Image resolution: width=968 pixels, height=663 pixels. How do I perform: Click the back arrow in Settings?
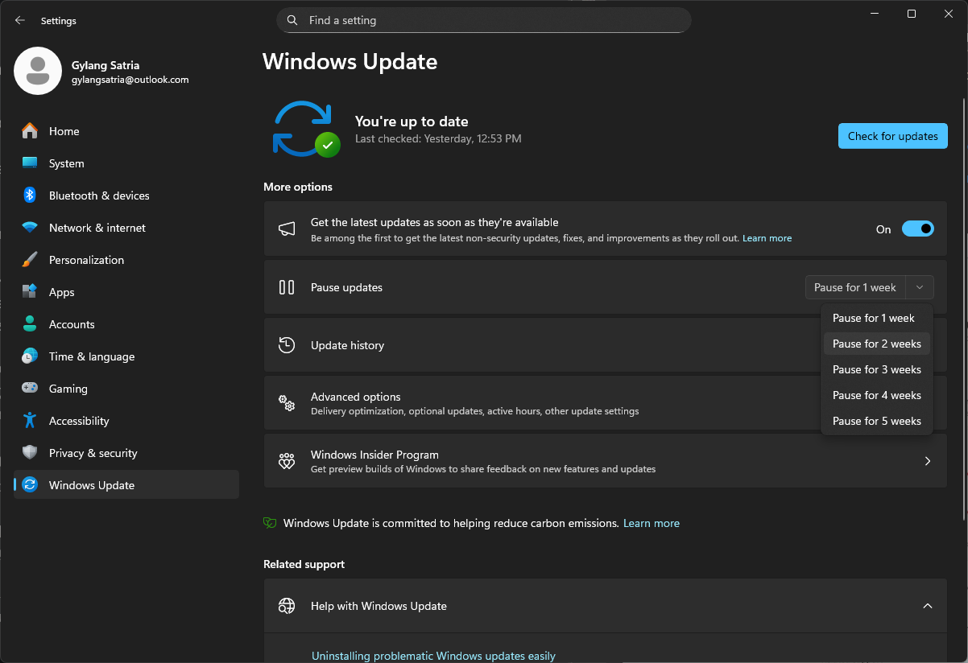(20, 20)
